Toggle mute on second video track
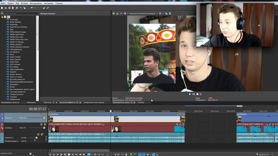The image size is (278, 156). (41, 124)
